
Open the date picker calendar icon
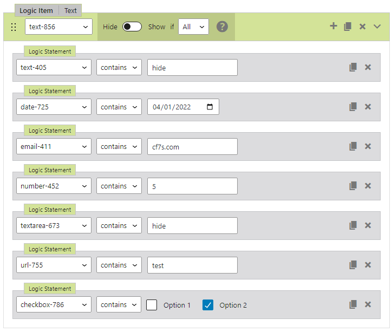210,107
